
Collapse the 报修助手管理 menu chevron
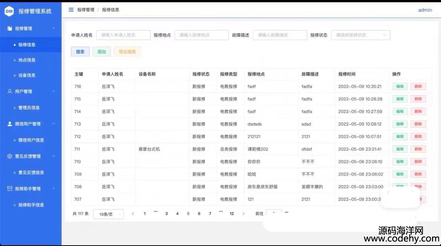[54, 188]
